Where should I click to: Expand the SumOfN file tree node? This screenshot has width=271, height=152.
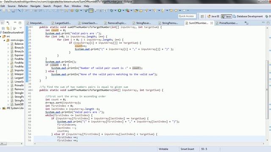click(x=8, y=104)
